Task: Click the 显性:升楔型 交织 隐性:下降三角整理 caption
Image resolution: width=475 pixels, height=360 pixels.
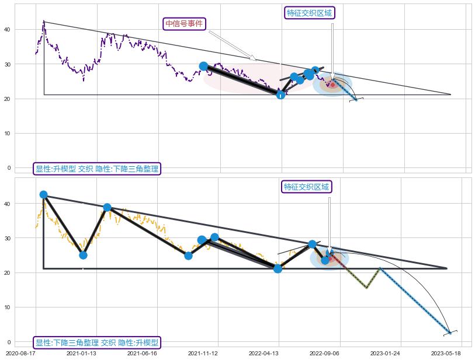Action: coord(97,169)
